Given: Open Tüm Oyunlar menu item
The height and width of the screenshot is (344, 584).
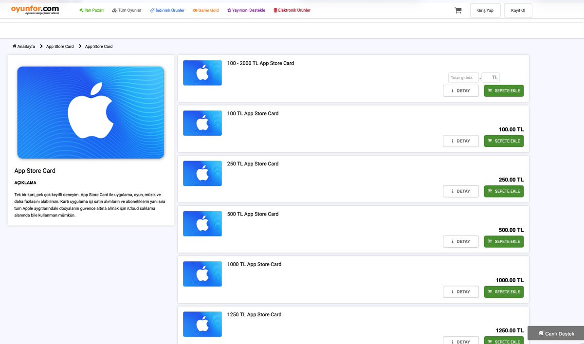Looking at the screenshot, I should pyautogui.click(x=127, y=10).
